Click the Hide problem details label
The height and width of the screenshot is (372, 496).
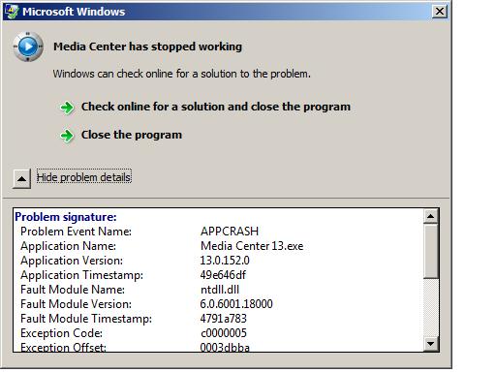(x=83, y=177)
